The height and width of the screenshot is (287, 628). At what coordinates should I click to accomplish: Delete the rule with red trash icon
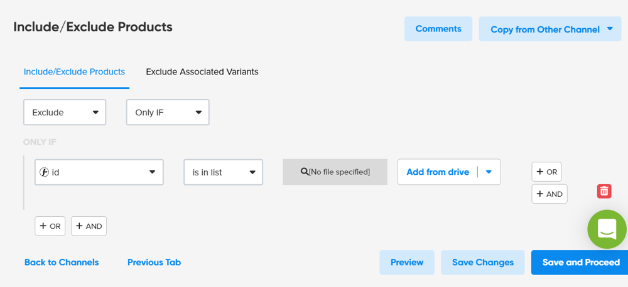tap(604, 191)
